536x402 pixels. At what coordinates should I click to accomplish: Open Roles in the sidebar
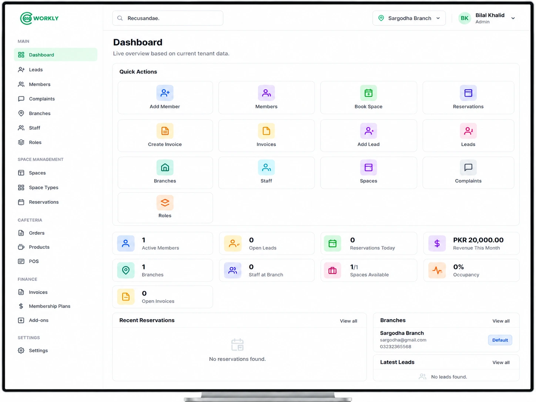pos(56,142)
